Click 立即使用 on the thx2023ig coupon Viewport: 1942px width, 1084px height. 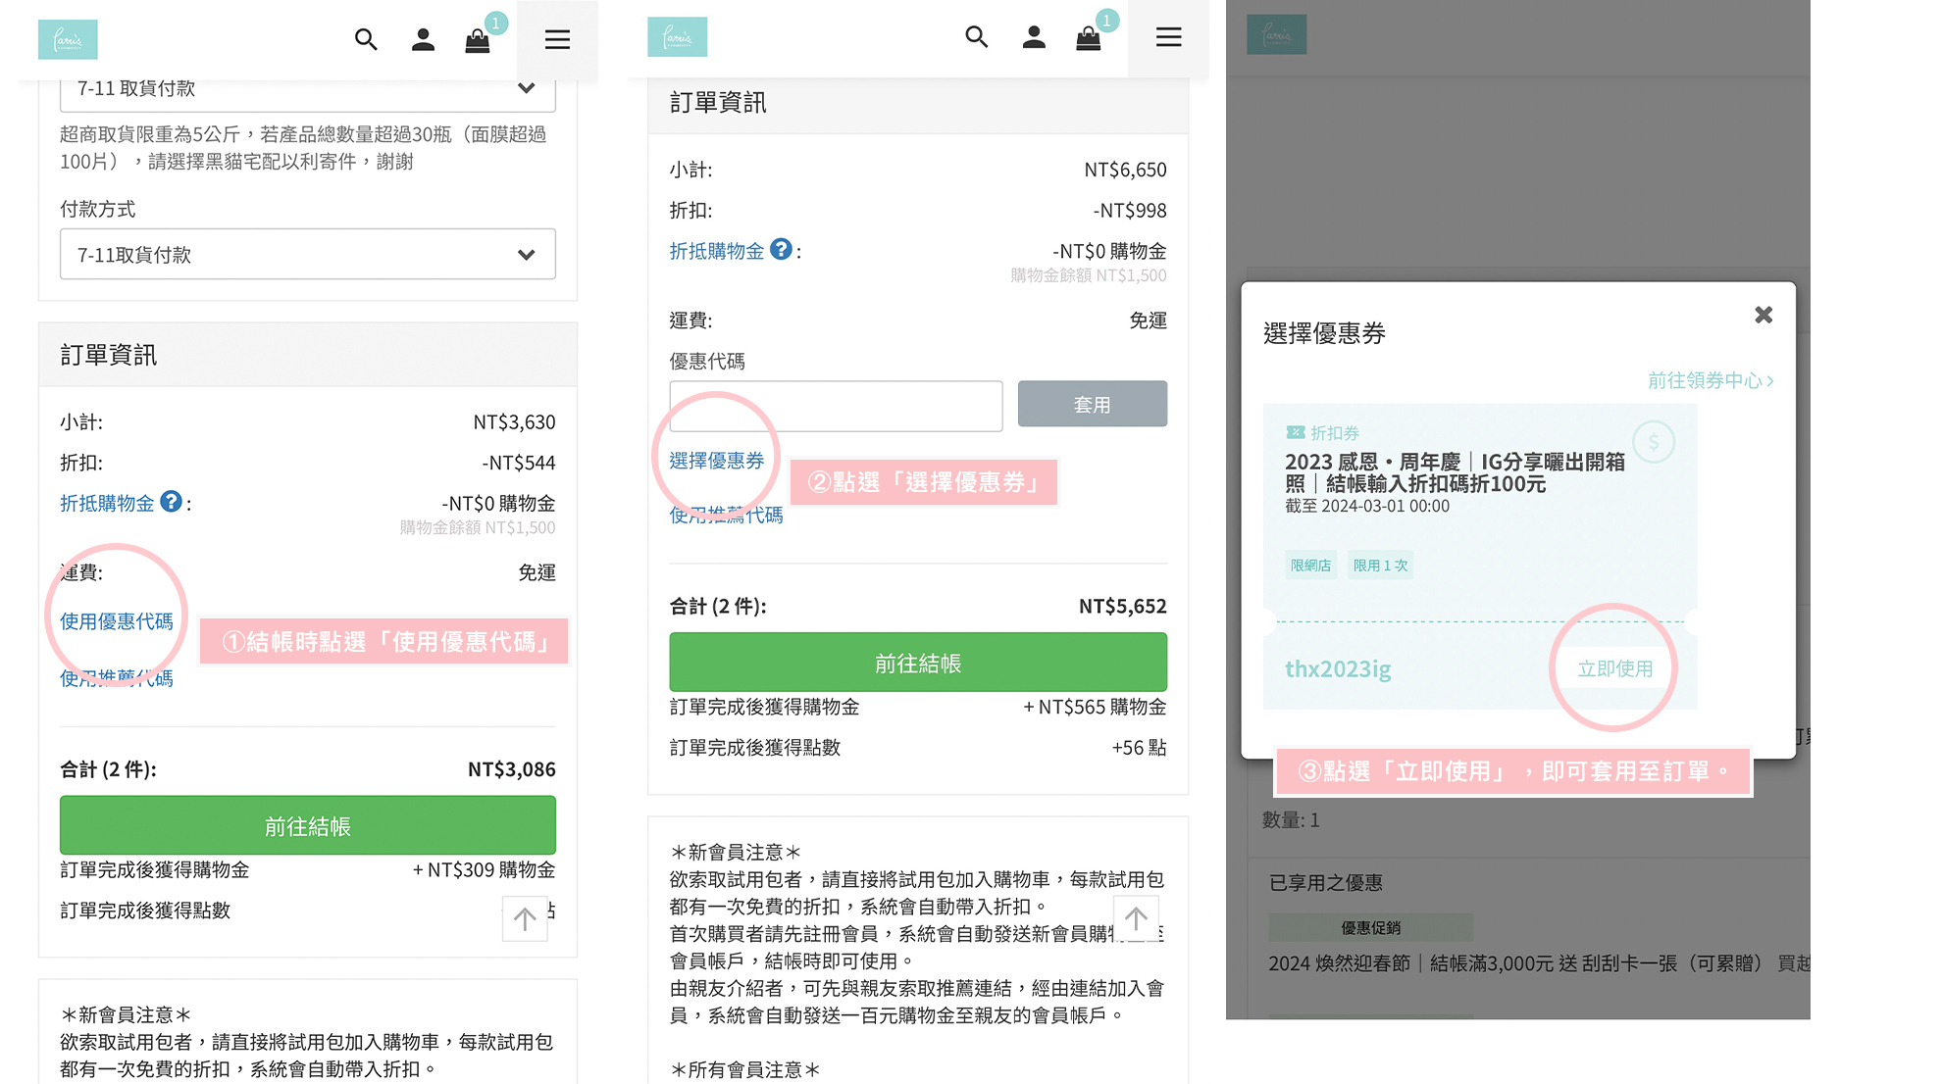pos(1614,668)
